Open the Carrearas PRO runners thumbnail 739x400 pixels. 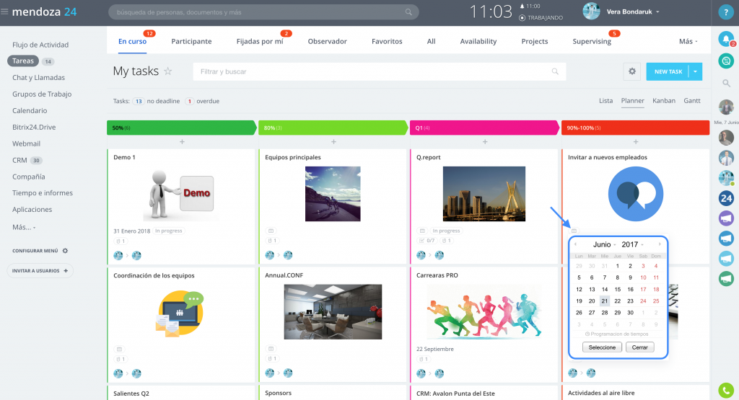coord(484,312)
